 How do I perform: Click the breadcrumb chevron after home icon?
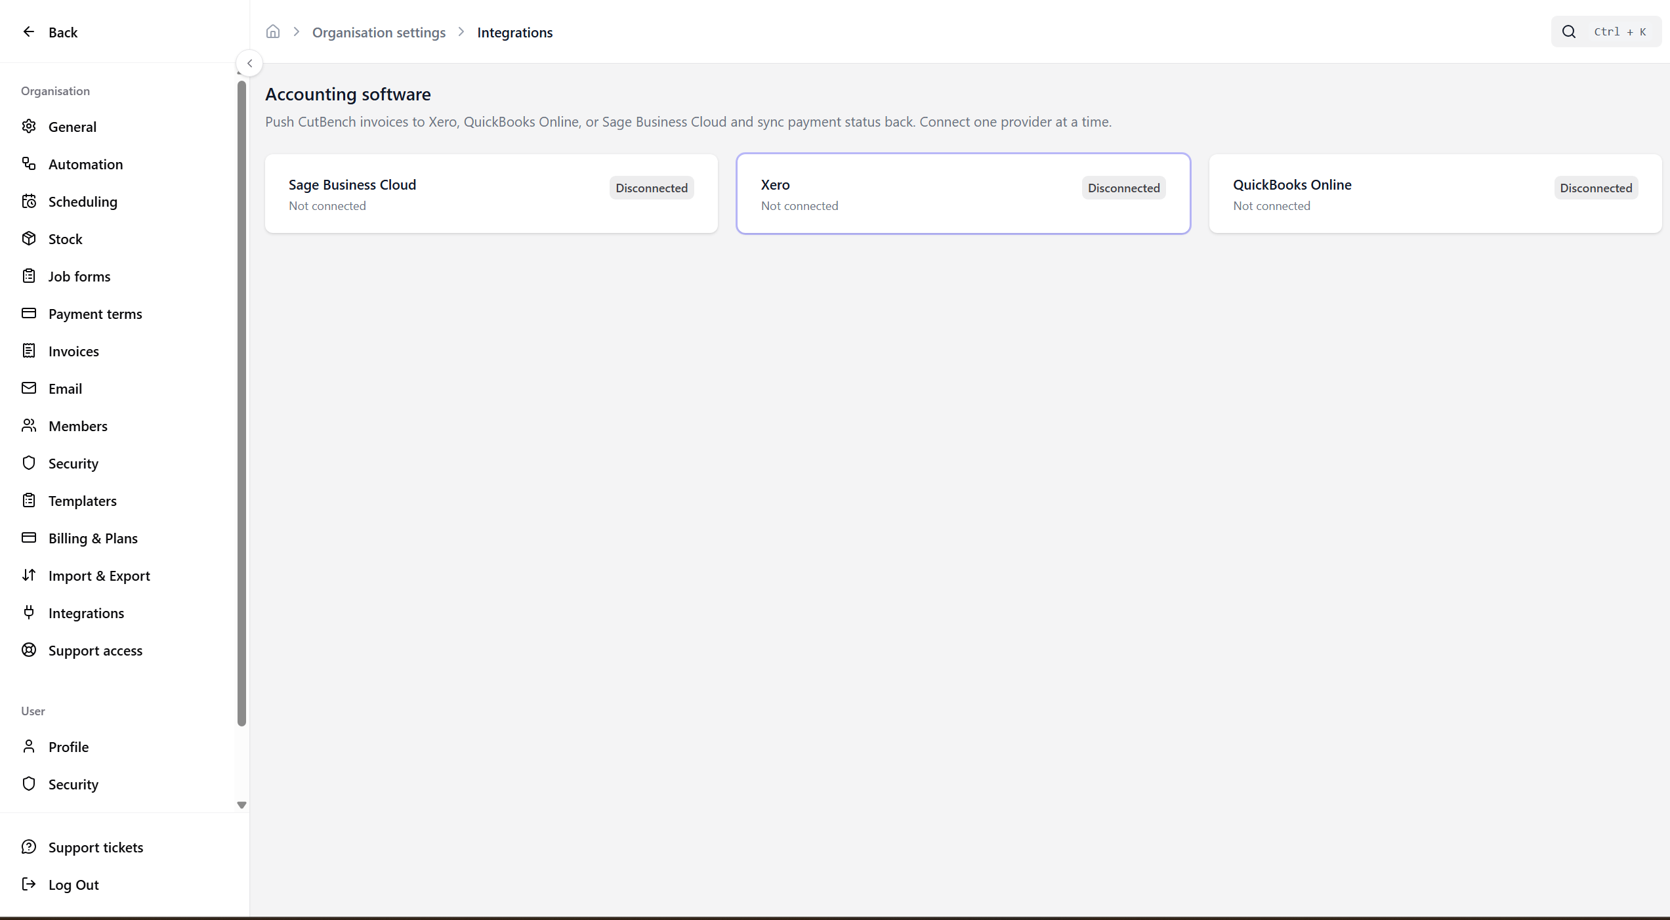[297, 31]
